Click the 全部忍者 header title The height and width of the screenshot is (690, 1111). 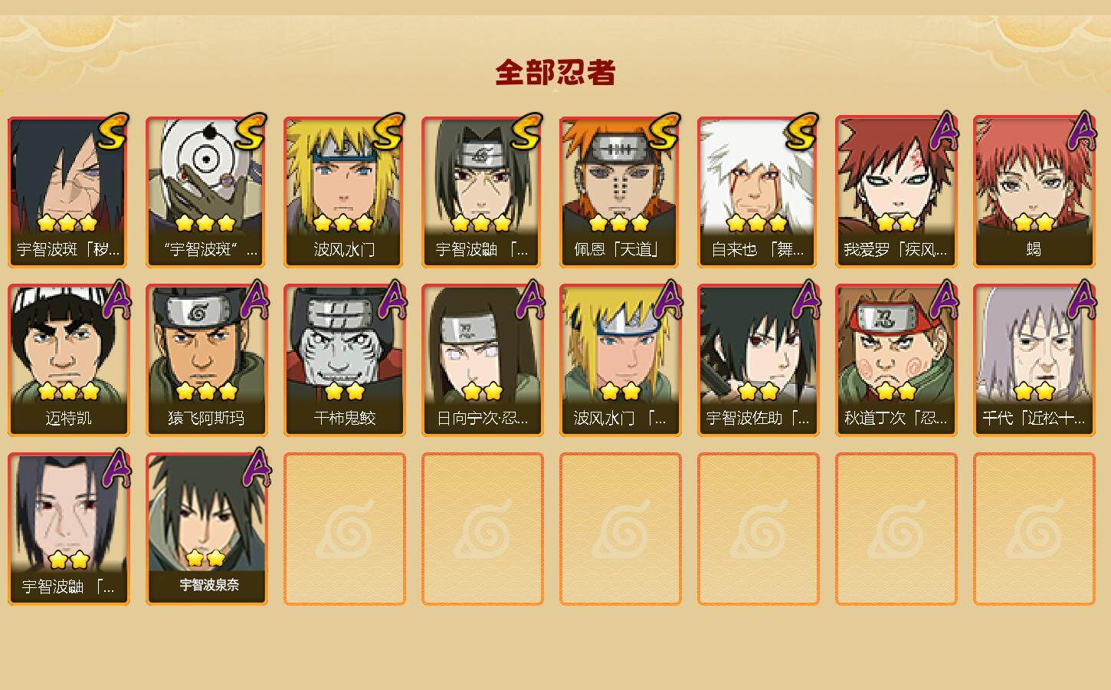555,73
